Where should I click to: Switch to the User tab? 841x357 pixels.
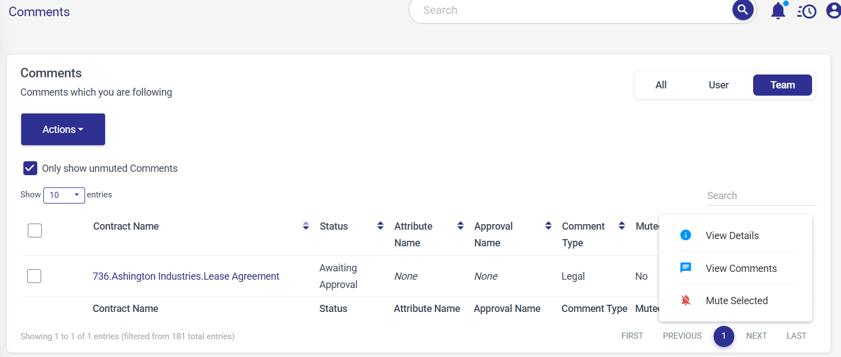pos(718,85)
